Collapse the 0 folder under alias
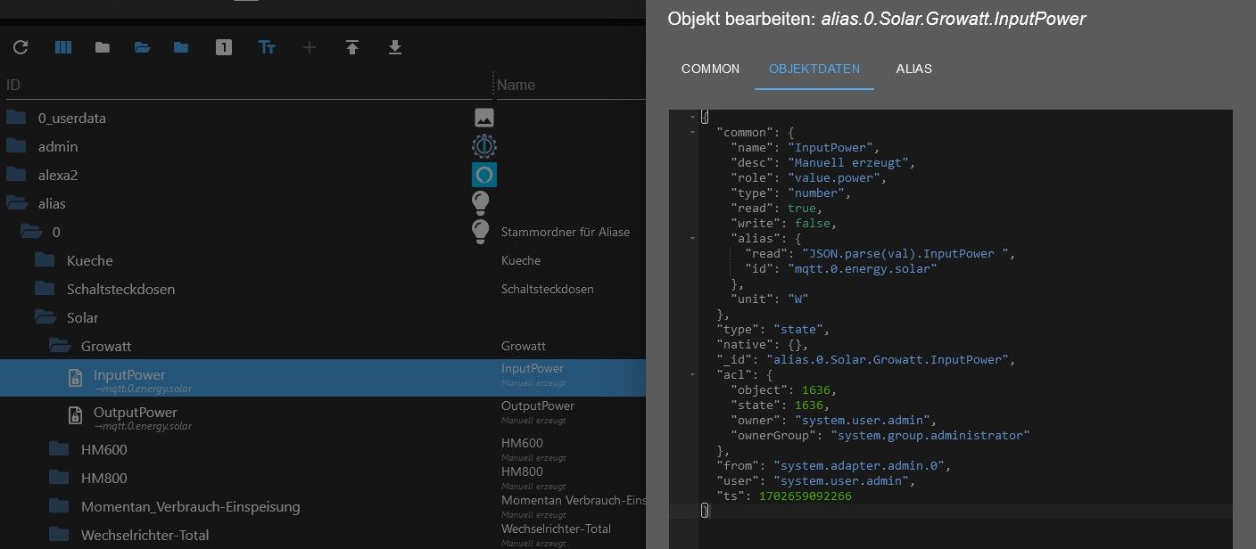Image resolution: width=1256 pixels, height=549 pixels. (30, 232)
